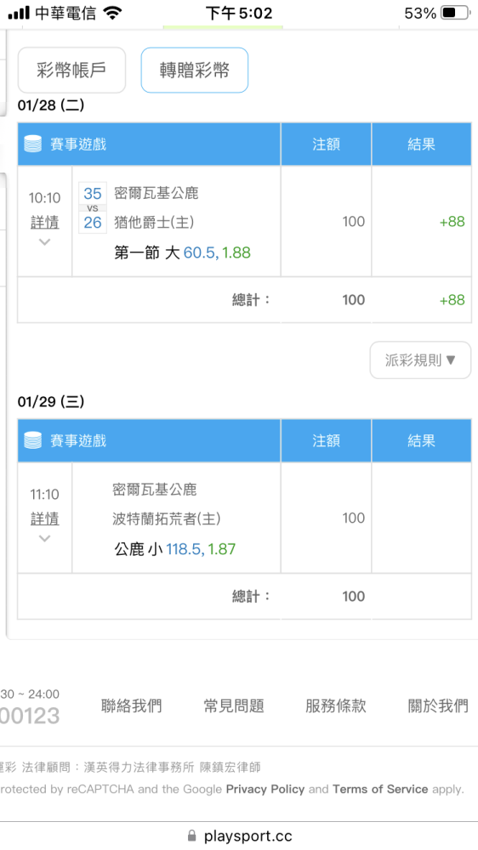This screenshot has width=478, height=850.
Task: Open 服務條款 footer link
Action: pyautogui.click(x=336, y=705)
